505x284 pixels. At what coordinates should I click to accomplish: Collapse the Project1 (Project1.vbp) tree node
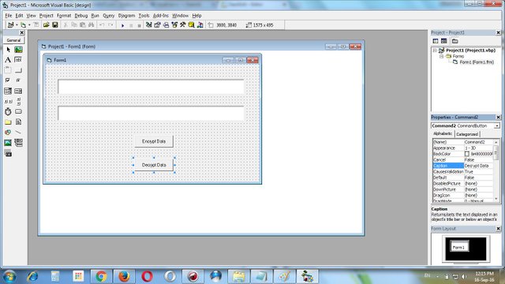point(435,50)
